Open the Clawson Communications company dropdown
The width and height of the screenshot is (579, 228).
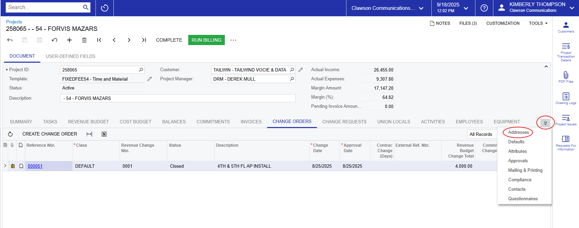(388, 8)
